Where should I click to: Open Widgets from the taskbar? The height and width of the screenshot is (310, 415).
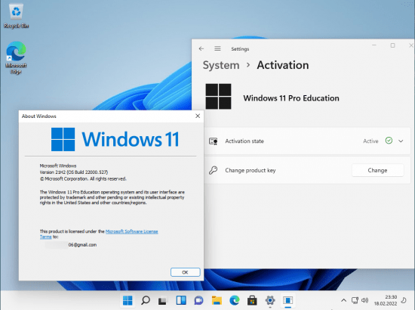click(x=181, y=300)
